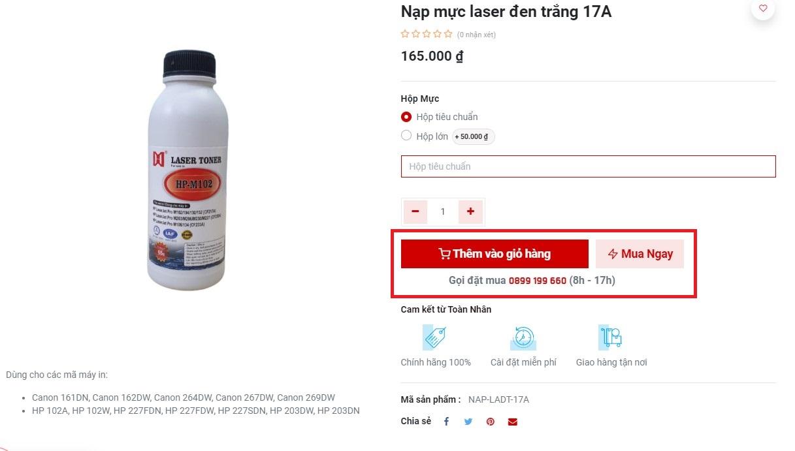Click the Chính hãng 100% tag icon
Screen dimensions: 795x451
(x=435, y=337)
